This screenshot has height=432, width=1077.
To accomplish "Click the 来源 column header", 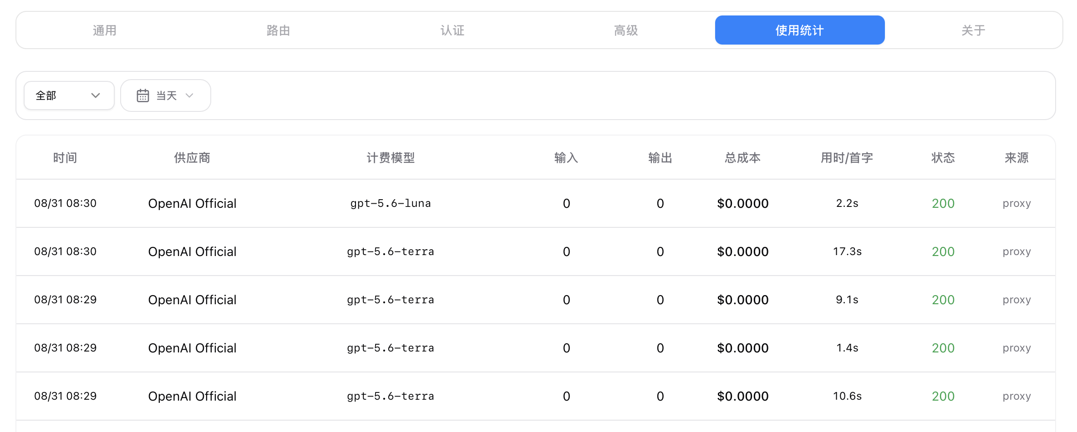I will (1016, 158).
